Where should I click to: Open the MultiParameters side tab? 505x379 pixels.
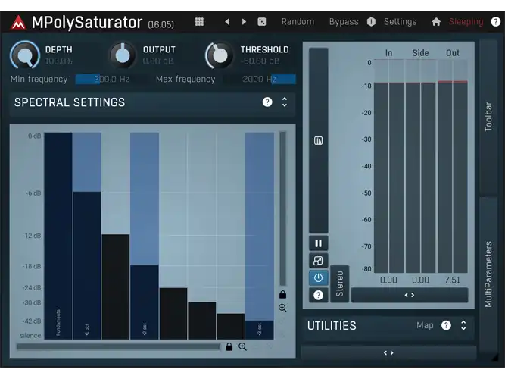(488, 274)
